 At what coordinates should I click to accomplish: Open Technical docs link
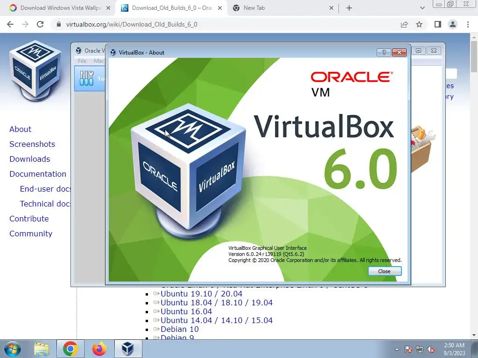pyautogui.click(x=45, y=204)
